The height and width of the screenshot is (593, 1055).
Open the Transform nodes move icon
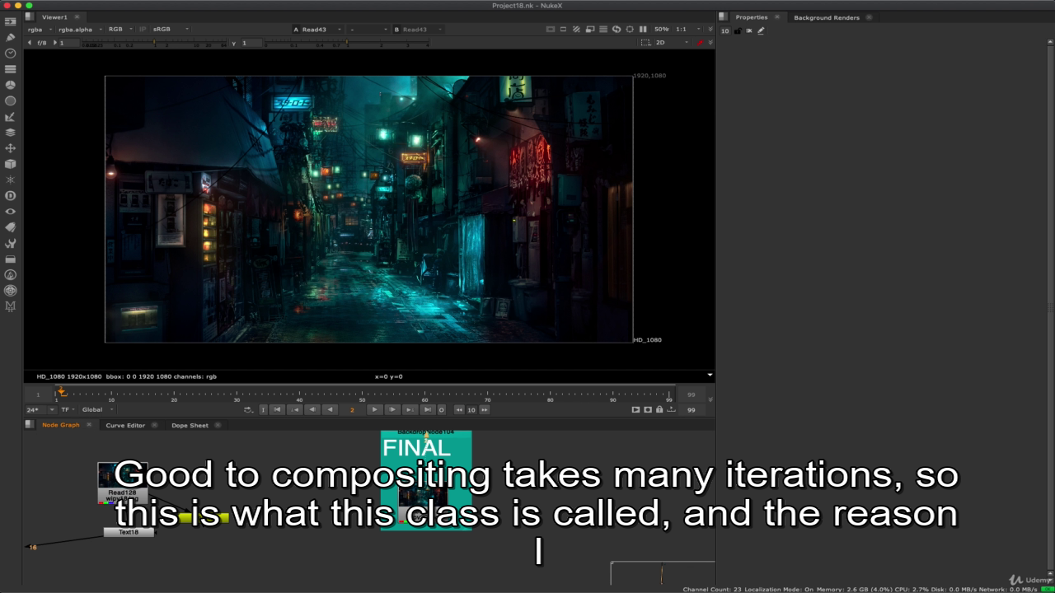click(x=11, y=148)
